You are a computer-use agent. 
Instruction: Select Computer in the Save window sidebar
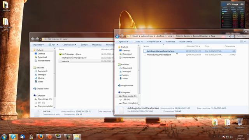125,93
